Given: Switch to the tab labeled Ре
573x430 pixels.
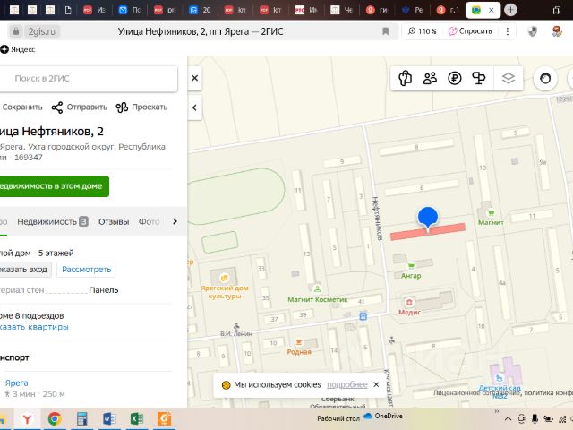Looking at the screenshot, I should [x=414, y=10].
